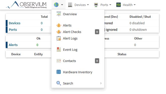Open the Ports dropdown menu
166x94 pixels.
coord(106,5)
